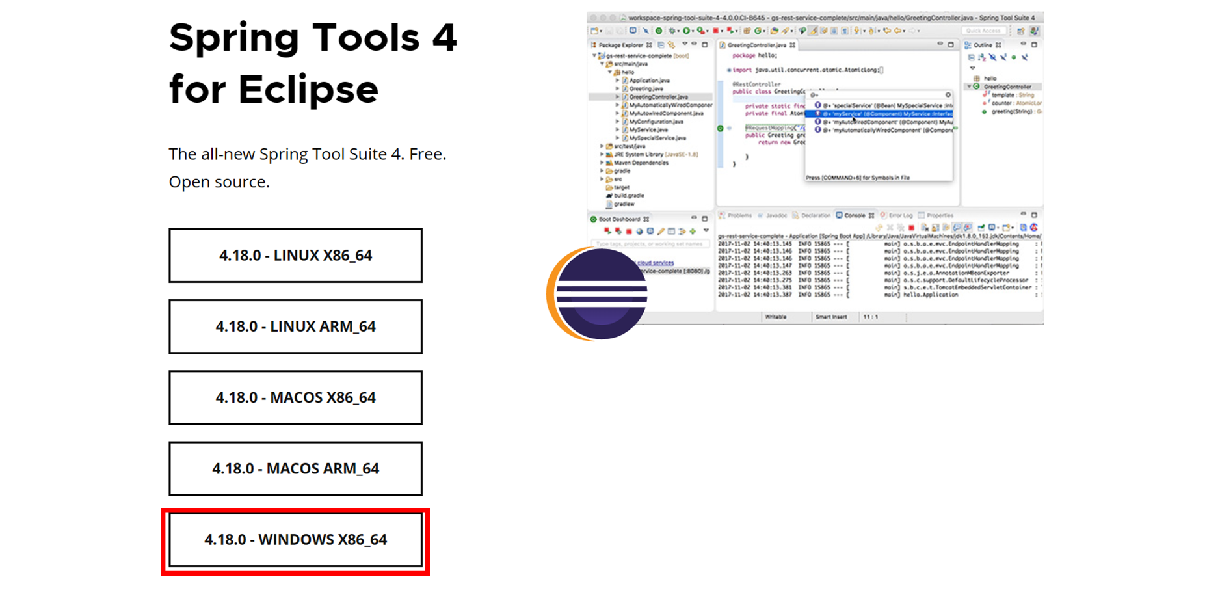This screenshot has height=599, width=1220.
Task: Expand the JRE System Library node
Action: 602,154
